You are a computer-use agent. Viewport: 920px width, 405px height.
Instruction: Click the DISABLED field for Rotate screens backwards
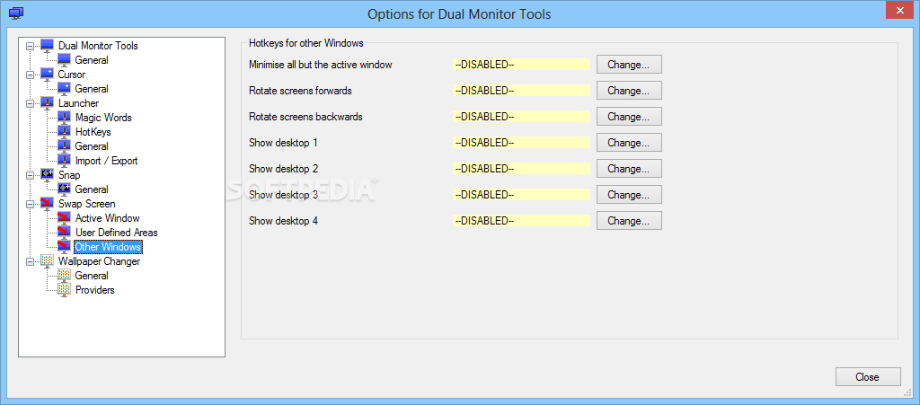tap(522, 117)
